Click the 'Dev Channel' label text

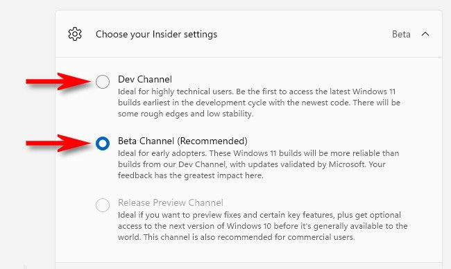point(145,79)
